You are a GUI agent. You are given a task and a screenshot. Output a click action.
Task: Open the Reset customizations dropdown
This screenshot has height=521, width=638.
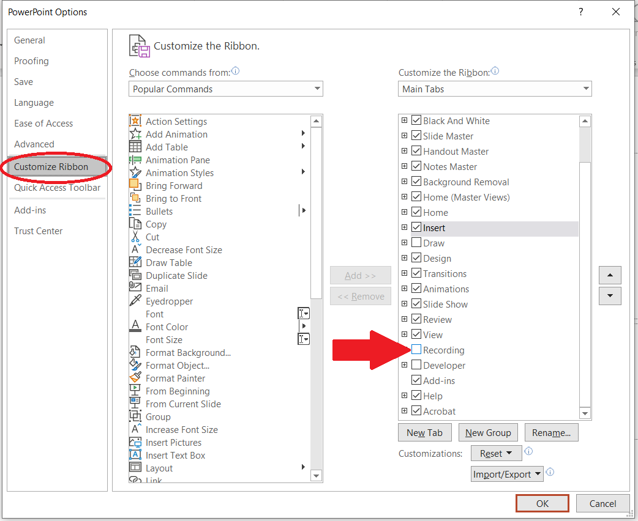[x=496, y=453]
